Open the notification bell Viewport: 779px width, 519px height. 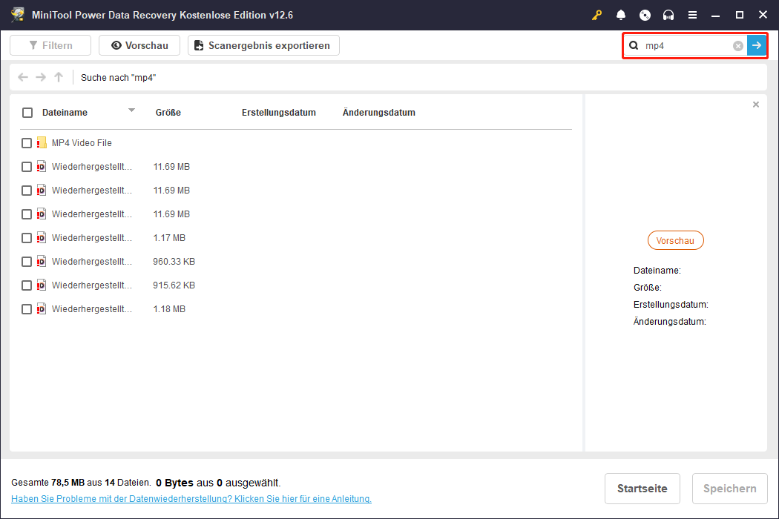click(x=621, y=15)
